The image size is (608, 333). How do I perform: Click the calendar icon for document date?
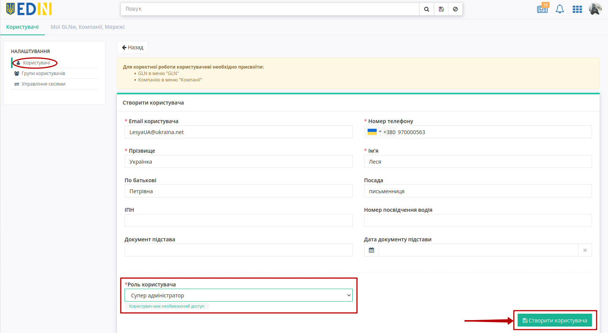(x=371, y=250)
